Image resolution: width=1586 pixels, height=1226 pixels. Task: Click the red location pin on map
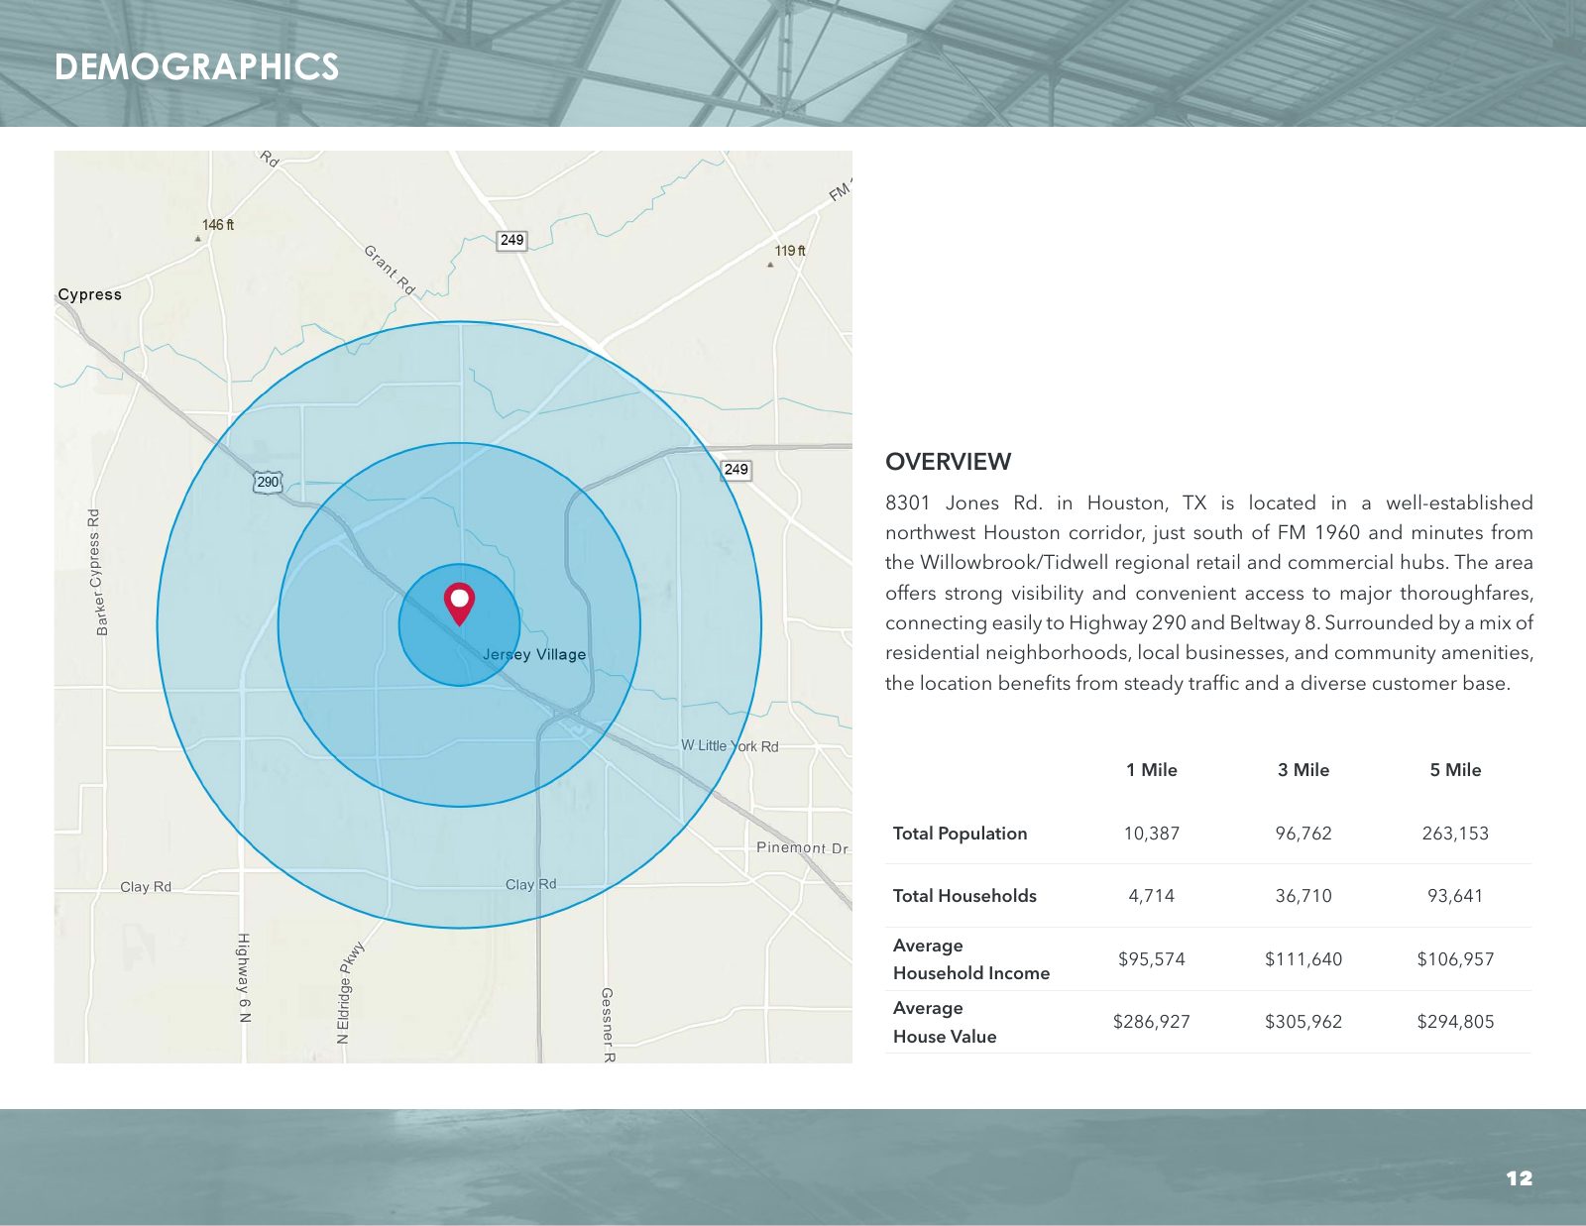pyautogui.click(x=459, y=604)
